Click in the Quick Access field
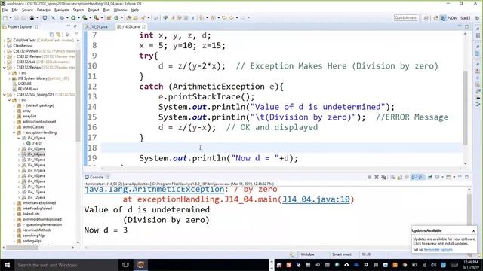483x271 pixels. click(405, 18)
